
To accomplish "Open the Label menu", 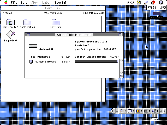I will tap(46, 2).
